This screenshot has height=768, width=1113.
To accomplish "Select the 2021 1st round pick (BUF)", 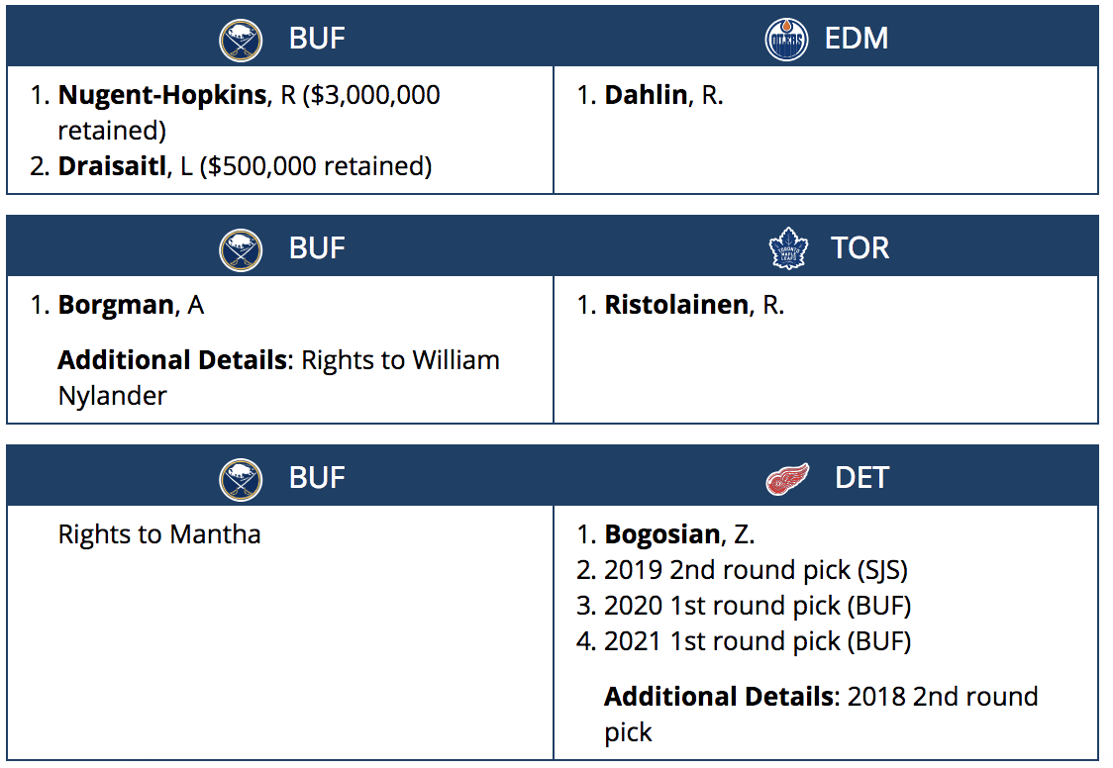I will pos(758,641).
